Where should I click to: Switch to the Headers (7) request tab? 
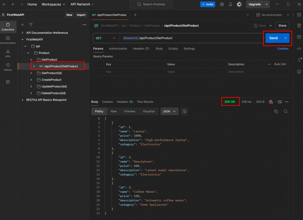click(141, 49)
